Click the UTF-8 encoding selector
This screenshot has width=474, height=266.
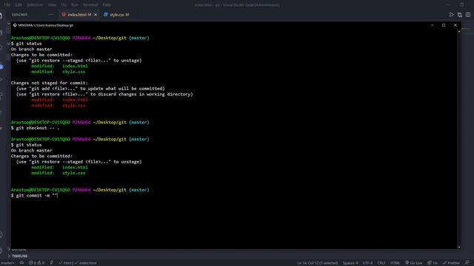coord(367,263)
